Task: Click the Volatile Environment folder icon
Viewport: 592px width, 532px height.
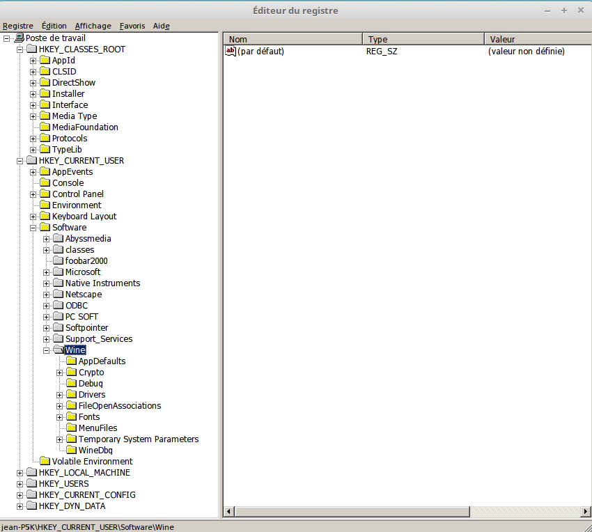Action: point(45,462)
